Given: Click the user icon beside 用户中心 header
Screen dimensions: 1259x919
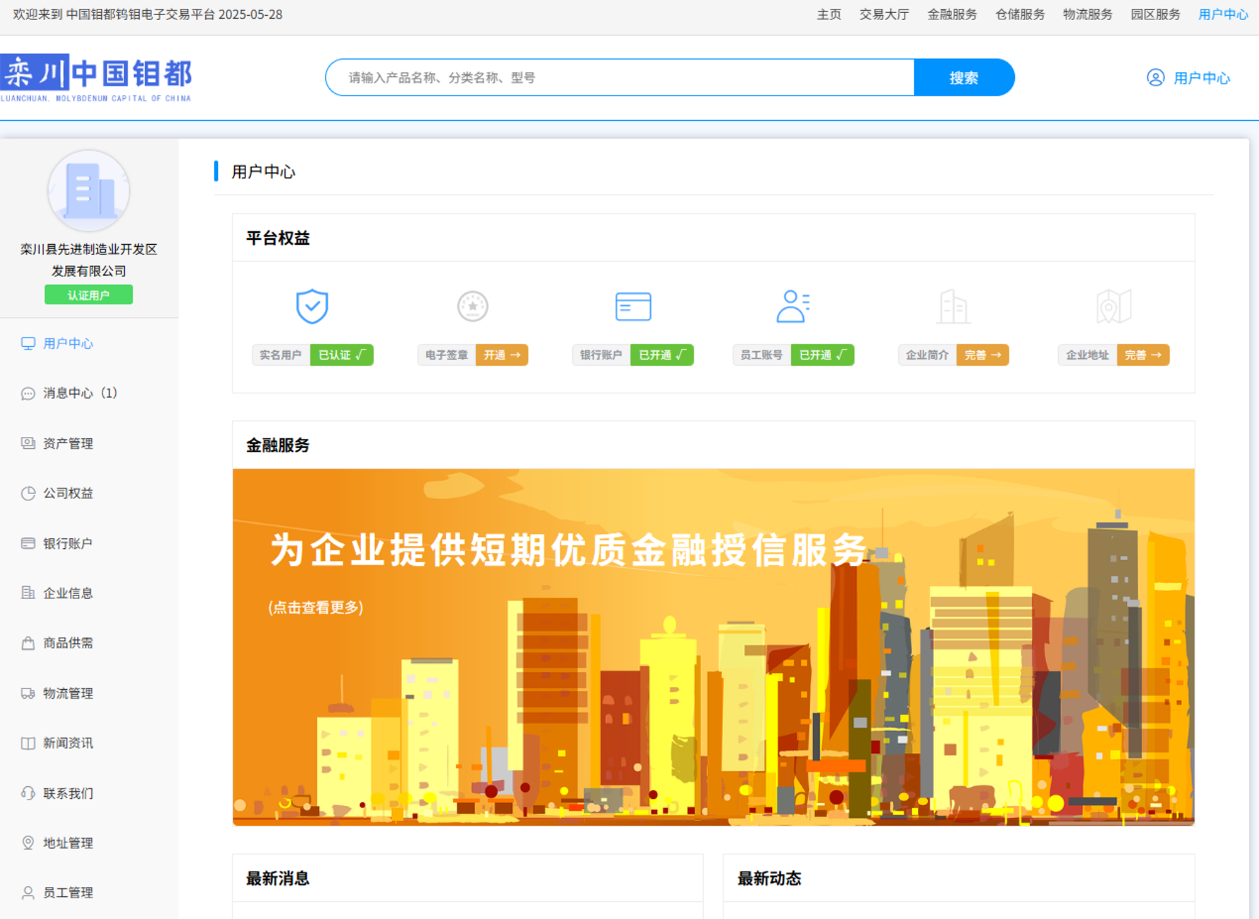Looking at the screenshot, I should (1155, 77).
